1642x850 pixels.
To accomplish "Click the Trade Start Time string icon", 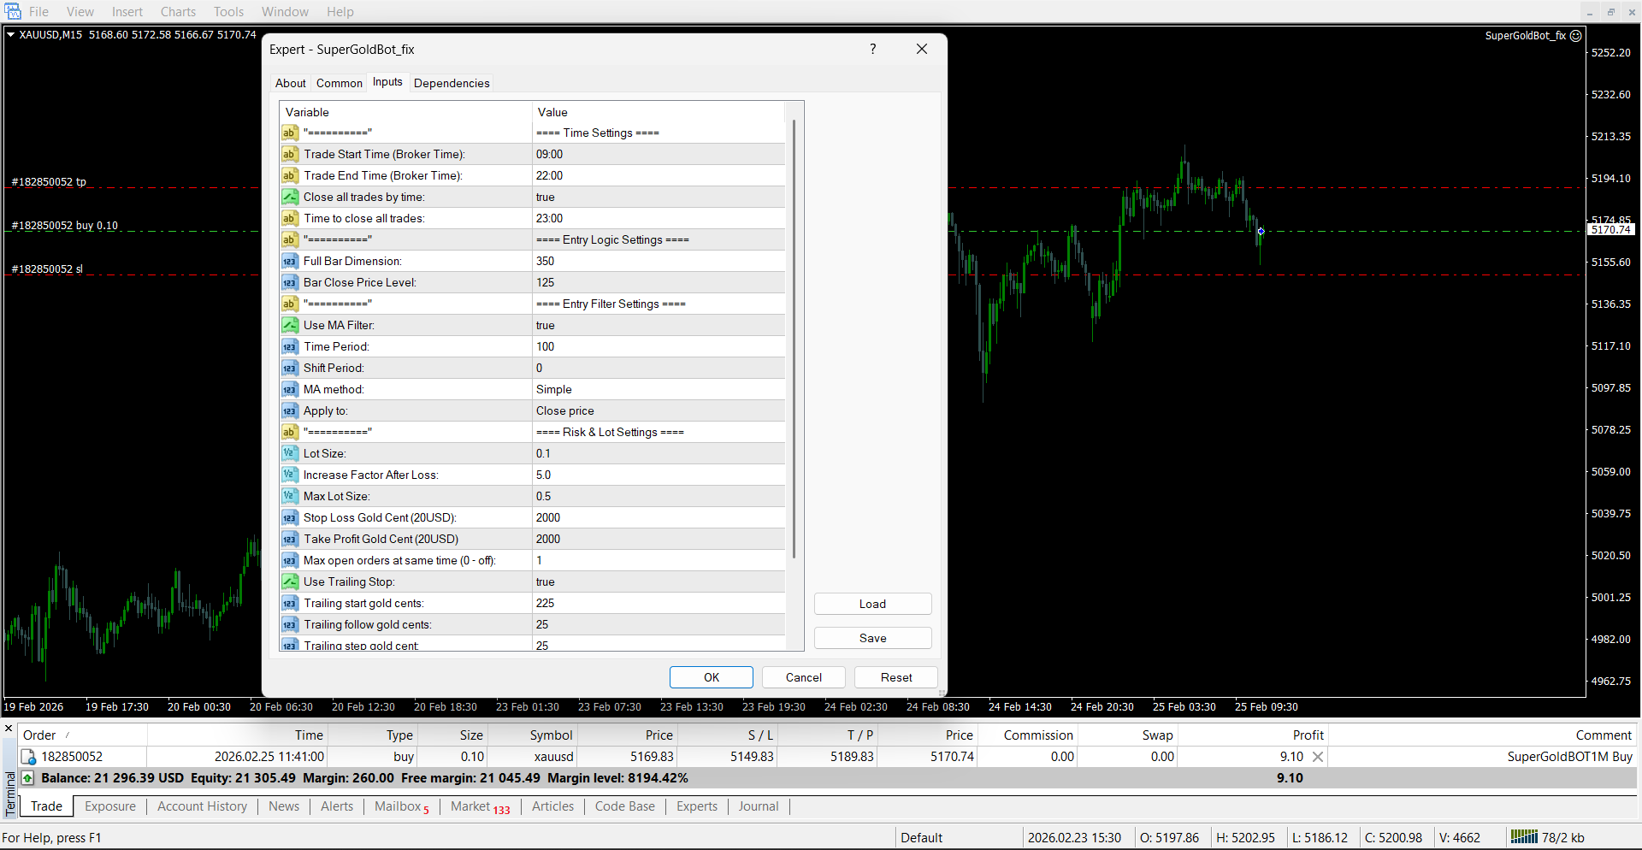I will [x=290, y=154].
